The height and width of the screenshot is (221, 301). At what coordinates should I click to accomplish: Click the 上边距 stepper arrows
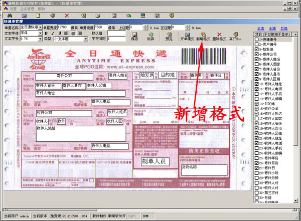click(x=145, y=28)
